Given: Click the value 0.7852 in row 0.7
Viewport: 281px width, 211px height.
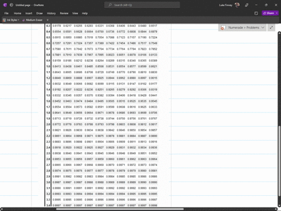Looking at the screenshot, I should tap(153, 49).
